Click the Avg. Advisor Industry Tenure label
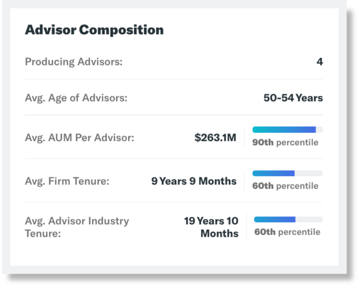Screen dimensions: 361x287 pos(77,227)
